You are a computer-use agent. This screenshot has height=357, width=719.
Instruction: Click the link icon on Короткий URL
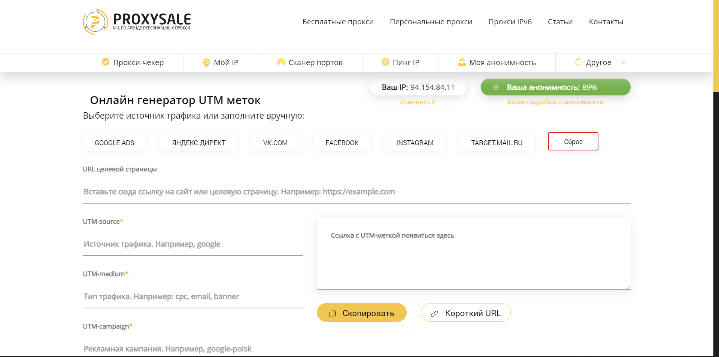(434, 314)
